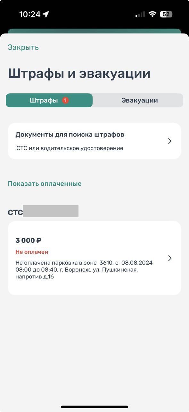Expand the documents chevron arrow
189x412 pixels.
(x=170, y=141)
